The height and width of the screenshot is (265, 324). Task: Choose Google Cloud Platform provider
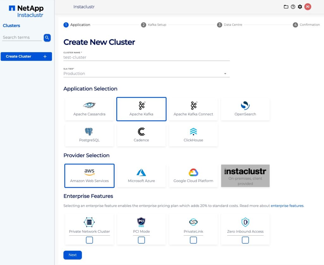point(193,176)
